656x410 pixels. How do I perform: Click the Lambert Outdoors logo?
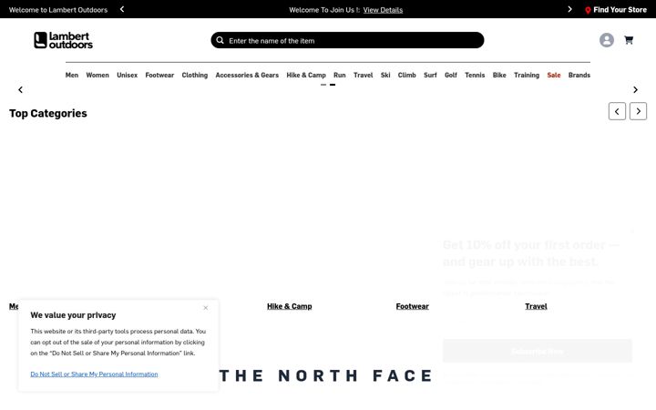pyautogui.click(x=63, y=40)
